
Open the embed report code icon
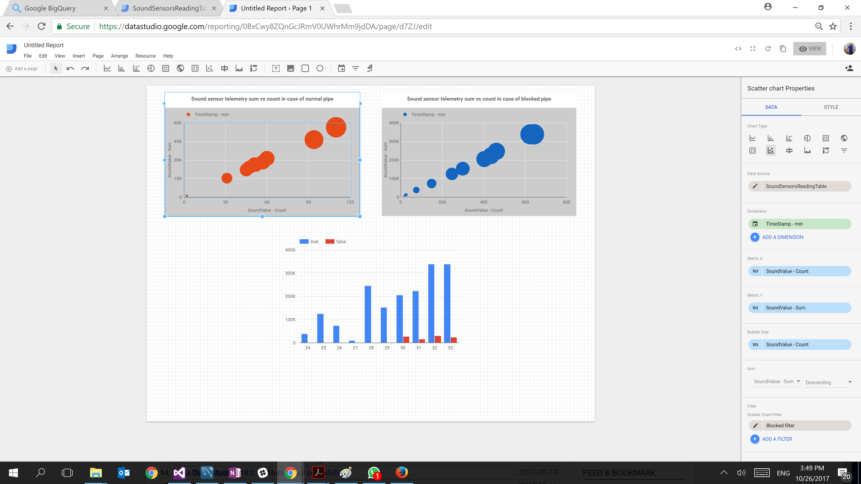[x=738, y=49]
